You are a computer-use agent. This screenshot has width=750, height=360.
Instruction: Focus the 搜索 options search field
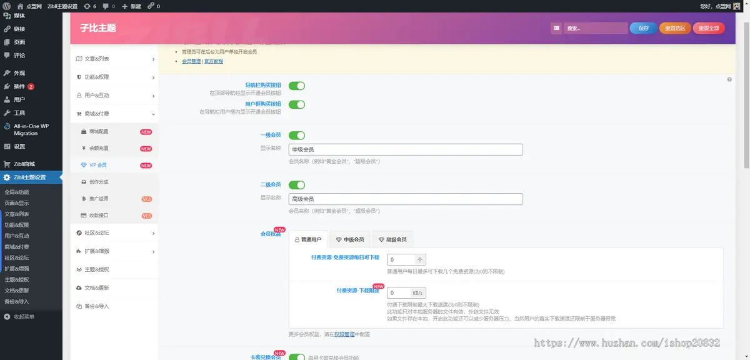click(596, 28)
